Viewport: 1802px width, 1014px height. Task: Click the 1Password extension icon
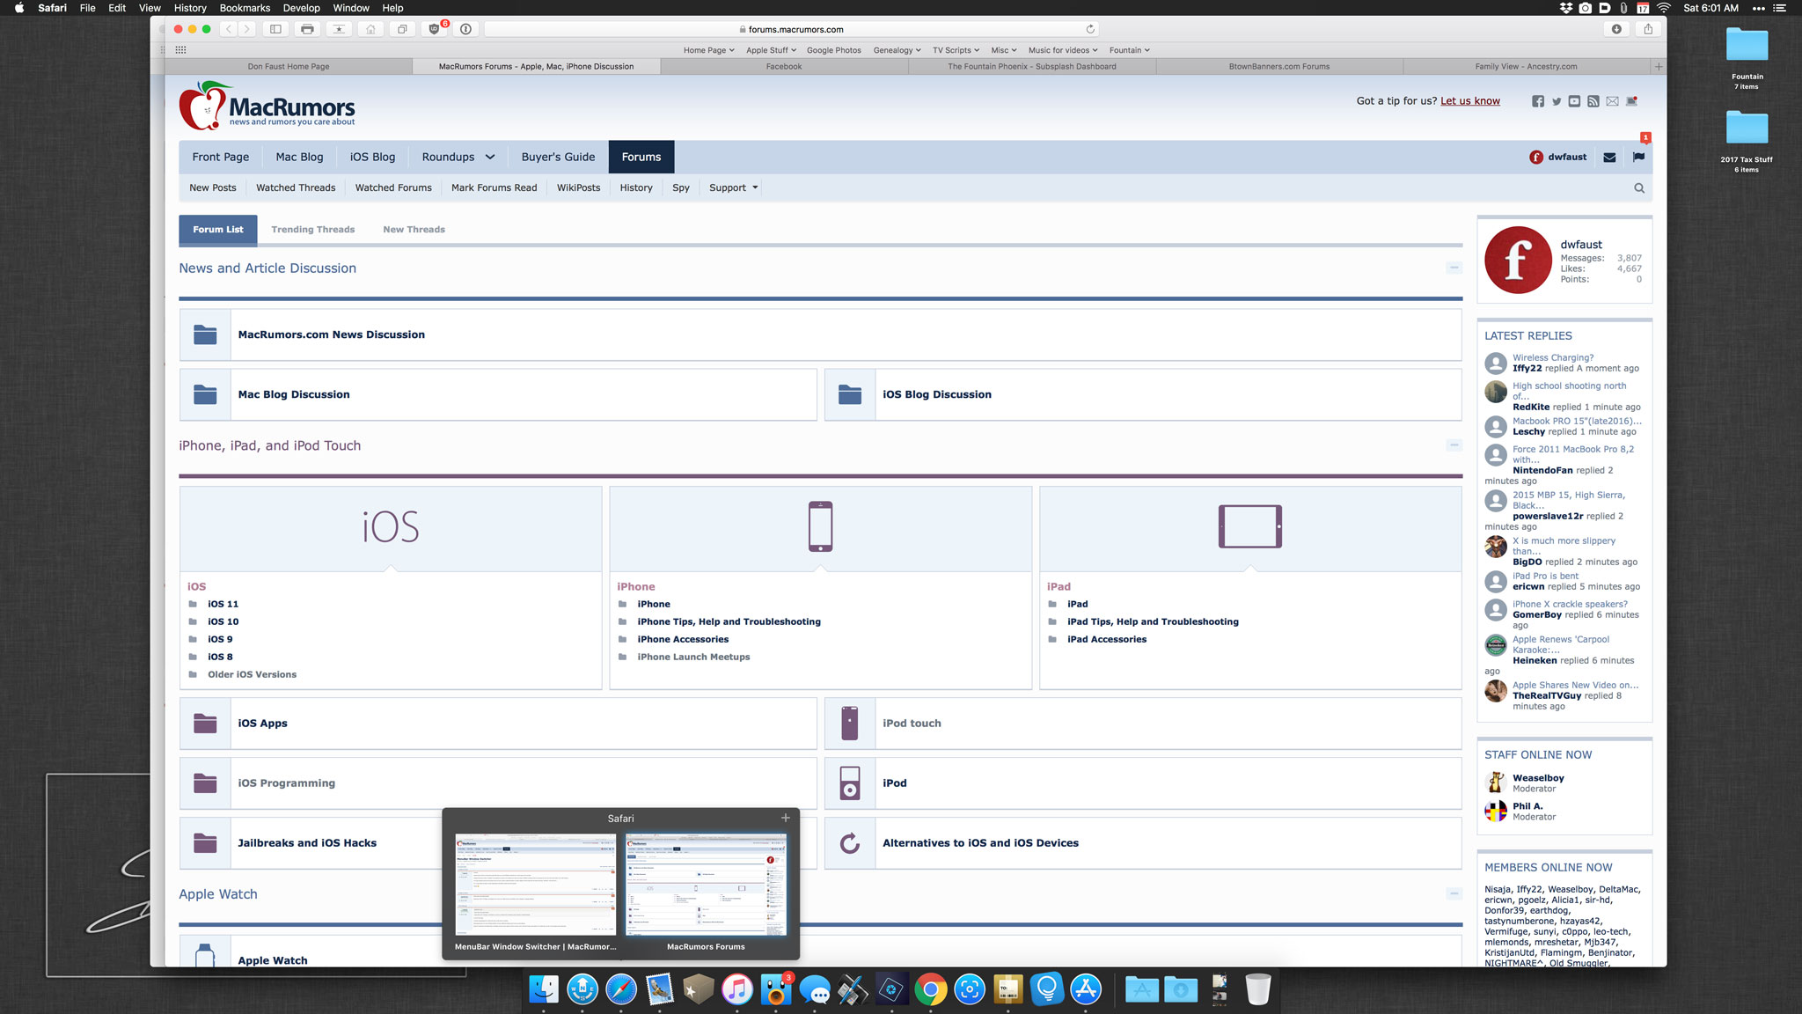(465, 29)
